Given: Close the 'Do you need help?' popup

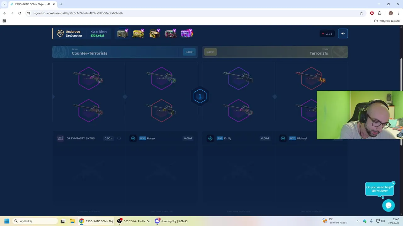Looking at the screenshot, I should coord(393,183).
